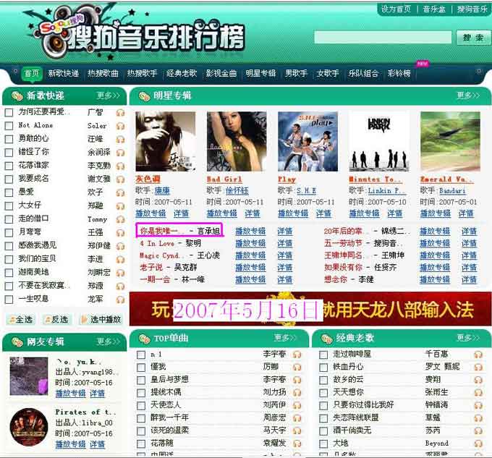Open the 彩铃榜 tab
Viewport: 492px width, 458px height.
pyautogui.click(x=399, y=73)
